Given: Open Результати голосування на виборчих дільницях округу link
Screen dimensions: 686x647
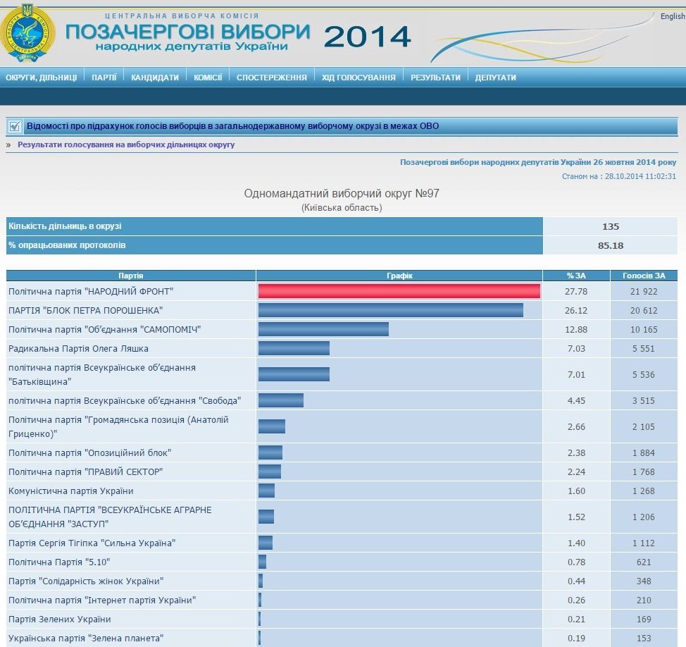Looking at the screenshot, I should tap(126, 144).
